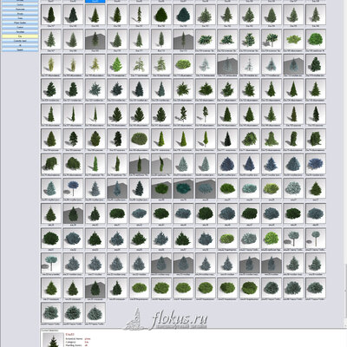
Task: Select the bright green conifer in the third row
Action: 117,64
